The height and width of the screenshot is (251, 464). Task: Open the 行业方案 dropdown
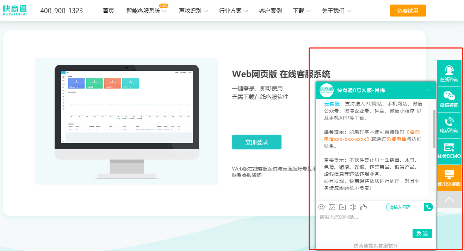click(233, 11)
